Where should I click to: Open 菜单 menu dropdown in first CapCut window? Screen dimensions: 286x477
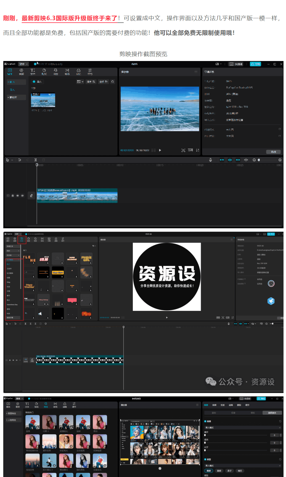(x=23, y=64)
